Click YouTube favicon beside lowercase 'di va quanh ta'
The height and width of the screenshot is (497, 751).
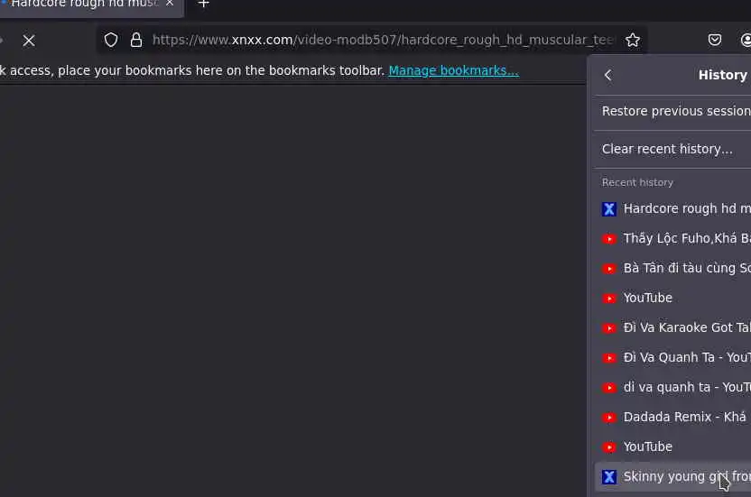pyautogui.click(x=609, y=388)
